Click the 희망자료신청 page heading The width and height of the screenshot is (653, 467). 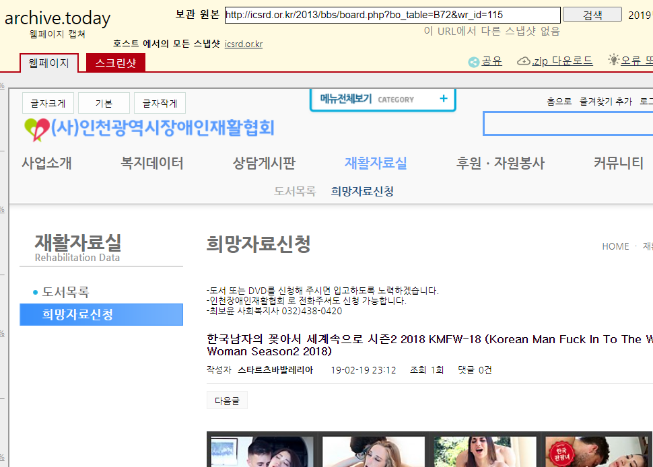point(259,244)
